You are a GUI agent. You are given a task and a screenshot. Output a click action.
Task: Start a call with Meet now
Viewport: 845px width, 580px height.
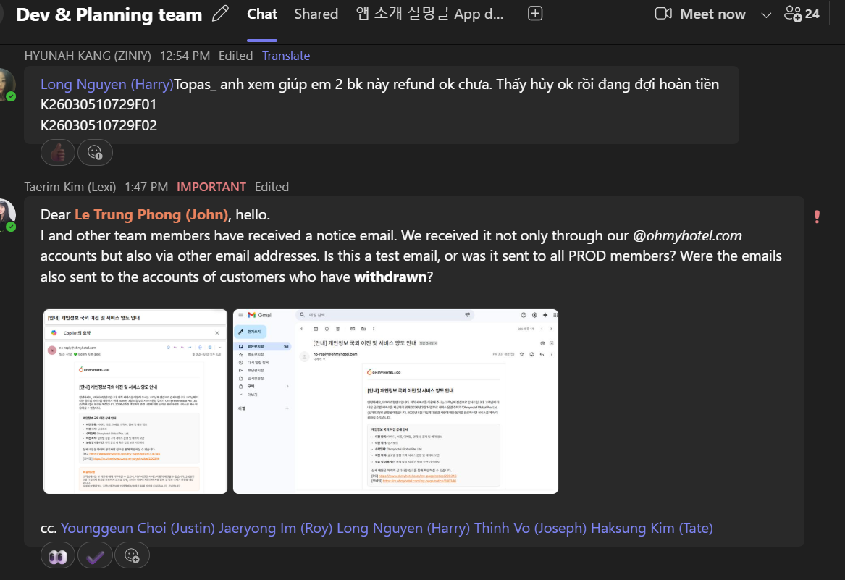click(x=701, y=14)
